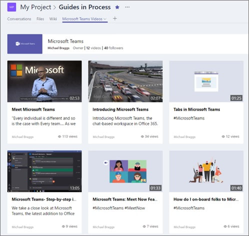The image size is (249, 236).
Task: Open the Meet Microsoft Teams title
Action: tap(33, 109)
